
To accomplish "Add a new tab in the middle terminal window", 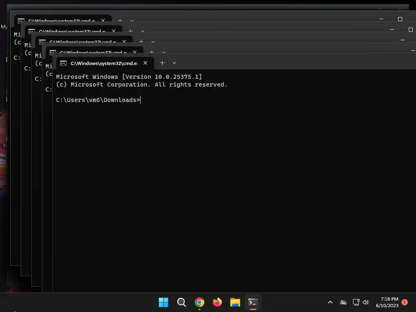I will coord(141,41).
